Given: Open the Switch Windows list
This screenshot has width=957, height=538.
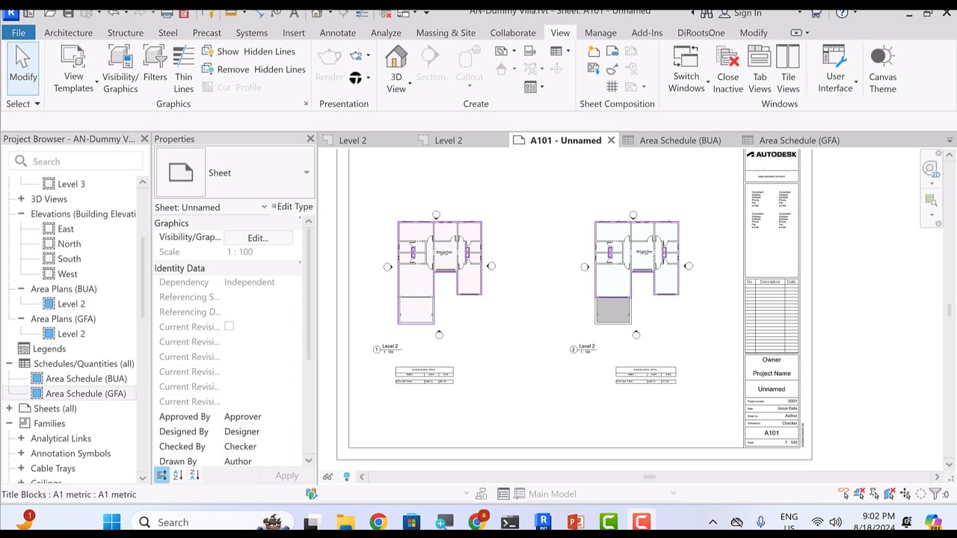Looking at the screenshot, I should click(x=686, y=69).
